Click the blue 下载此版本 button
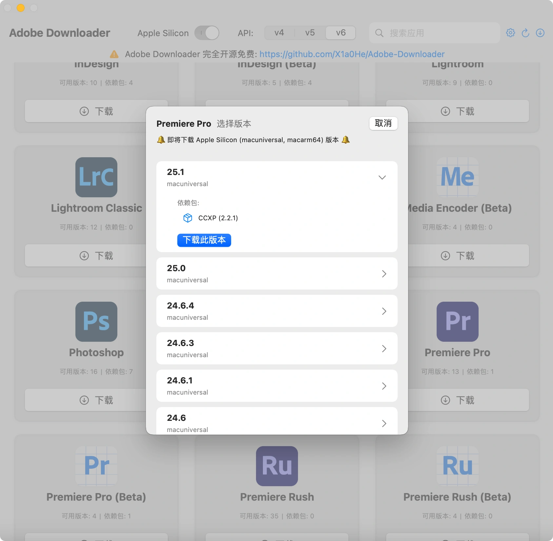The height and width of the screenshot is (541, 553). pyautogui.click(x=204, y=240)
